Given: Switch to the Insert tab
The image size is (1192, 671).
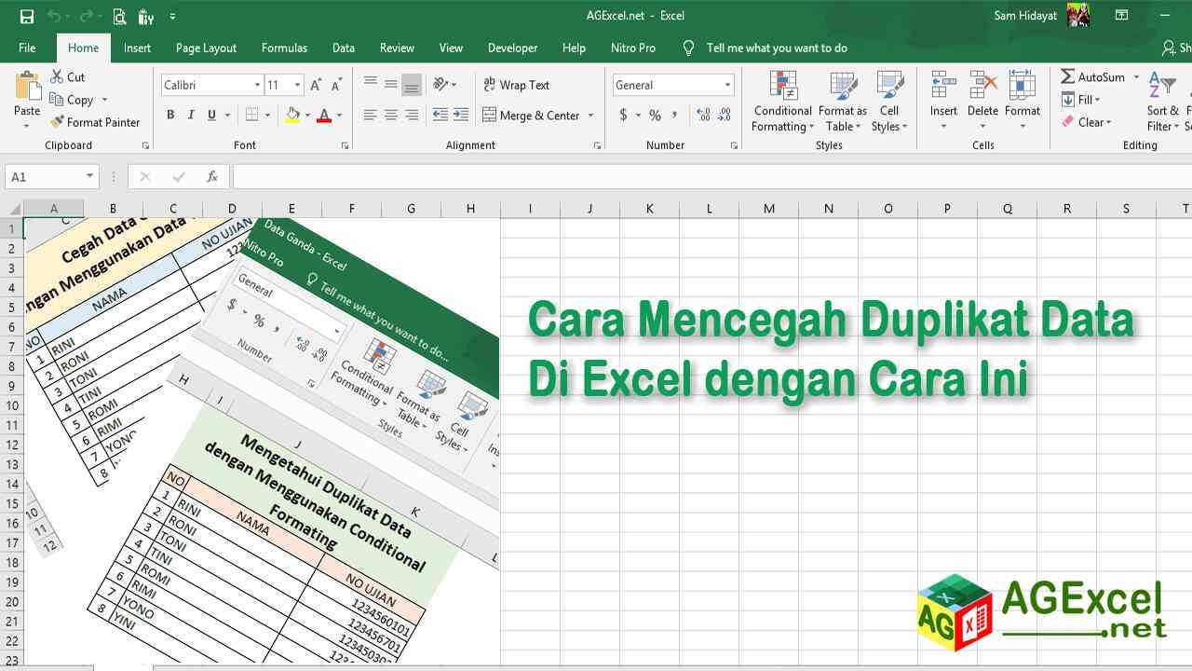Looking at the screenshot, I should pyautogui.click(x=137, y=48).
